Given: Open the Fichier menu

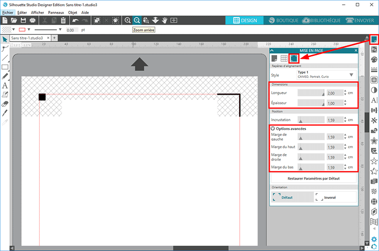Looking at the screenshot, I should click(9, 12).
